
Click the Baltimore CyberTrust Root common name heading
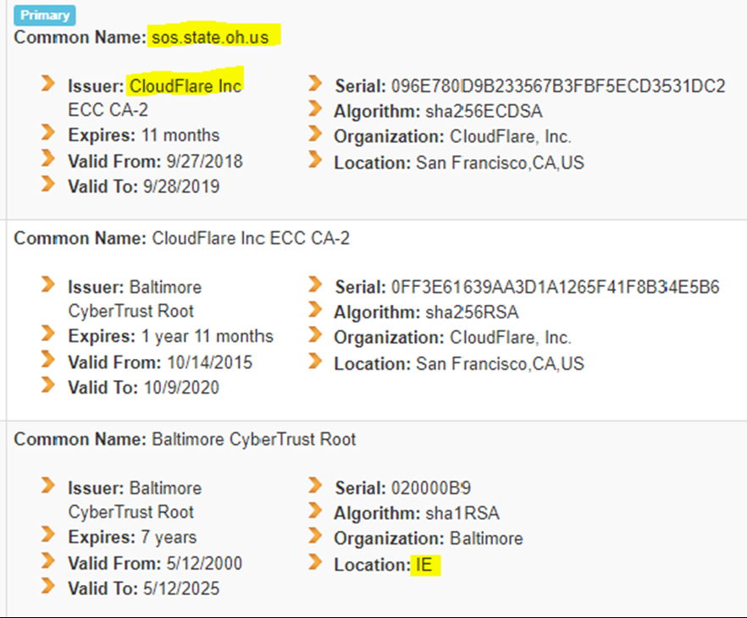pos(253,439)
